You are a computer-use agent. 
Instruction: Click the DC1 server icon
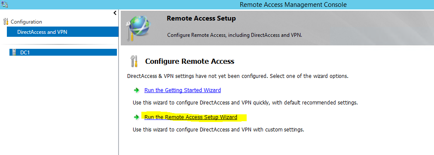point(14,52)
